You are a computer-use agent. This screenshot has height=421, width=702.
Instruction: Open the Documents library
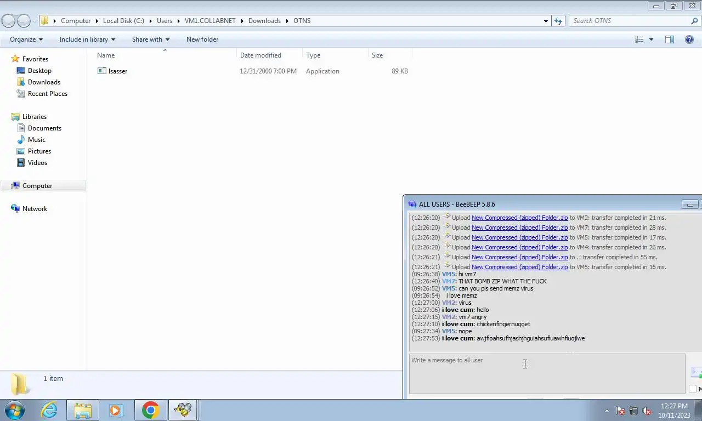44,128
